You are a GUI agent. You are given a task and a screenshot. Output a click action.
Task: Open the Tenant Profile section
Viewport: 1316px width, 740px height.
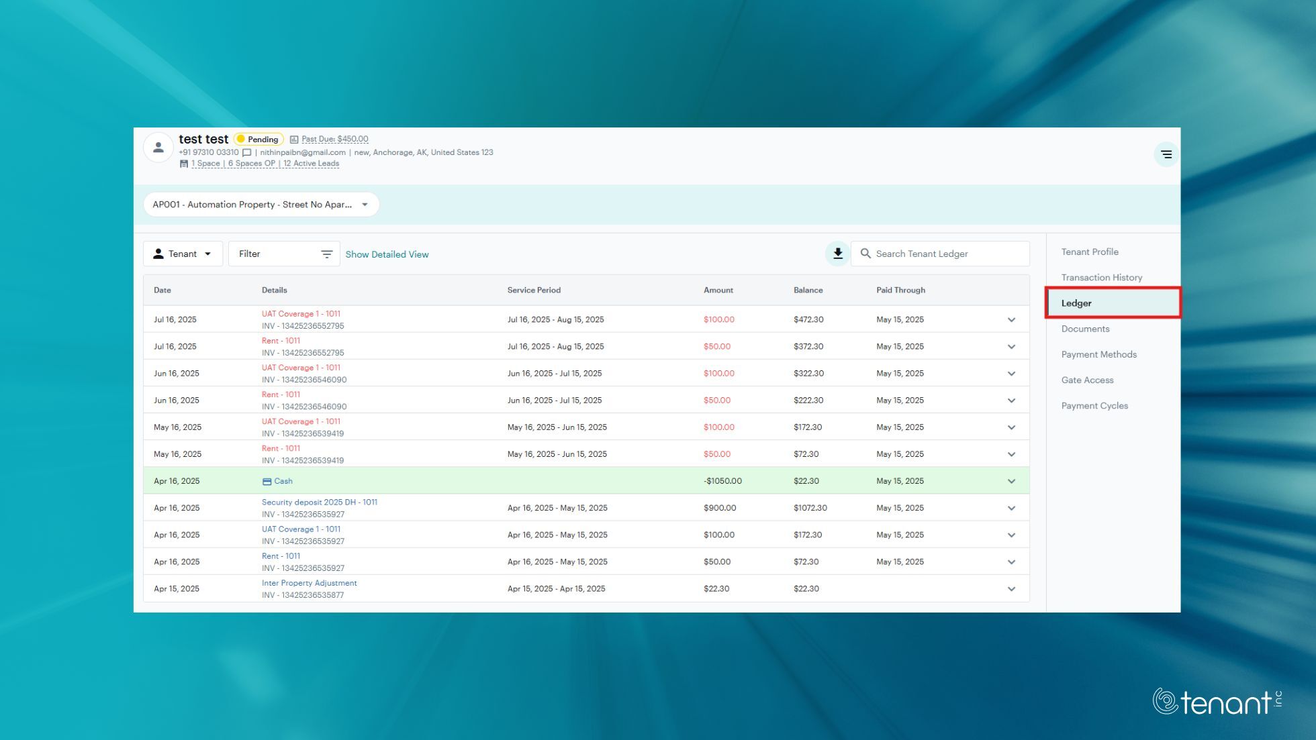[1090, 252]
